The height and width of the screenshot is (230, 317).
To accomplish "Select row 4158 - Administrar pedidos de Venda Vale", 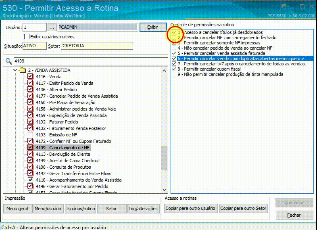I will coord(76,109).
